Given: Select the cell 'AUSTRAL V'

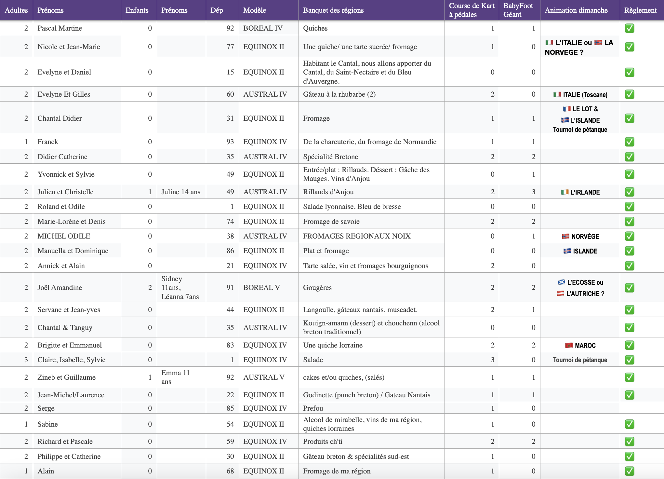Looking at the screenshot, I should (x=269, y=377).
